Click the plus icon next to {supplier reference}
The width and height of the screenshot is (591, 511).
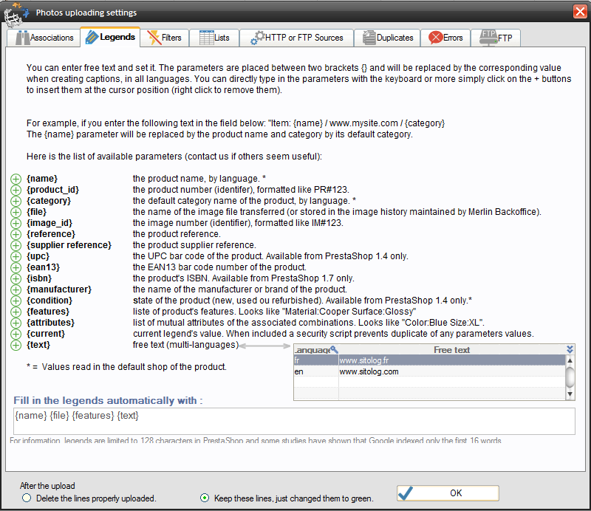(16, 245)
